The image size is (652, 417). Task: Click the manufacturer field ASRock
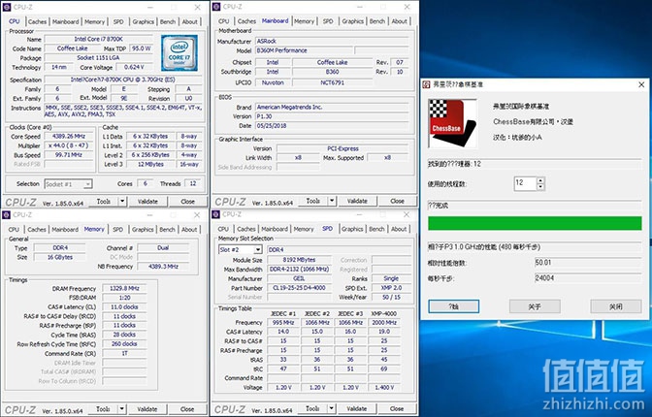coord(332,41)
